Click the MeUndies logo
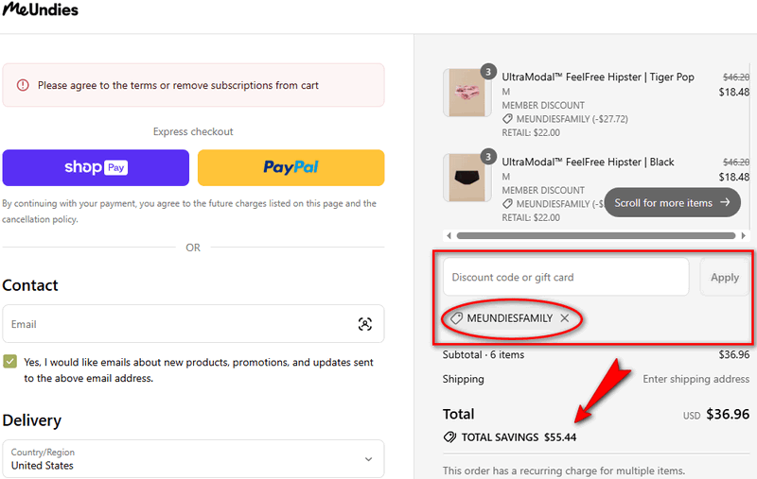 click(41, 10)
